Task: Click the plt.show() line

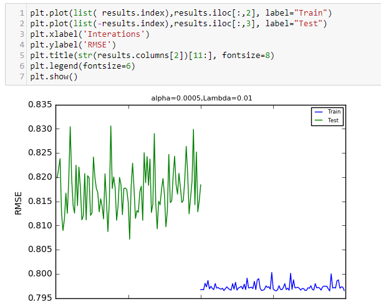Action: (54, 77)
